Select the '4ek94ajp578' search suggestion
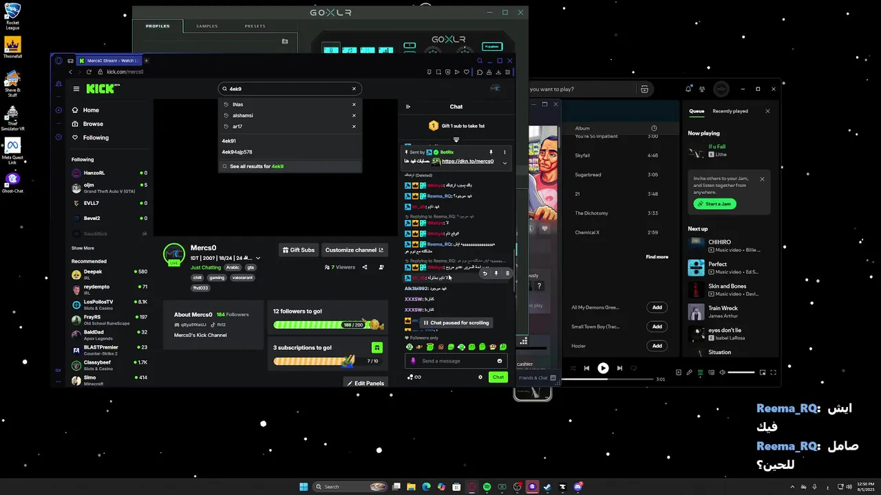 pyautogui.click(x=290, y=152)
